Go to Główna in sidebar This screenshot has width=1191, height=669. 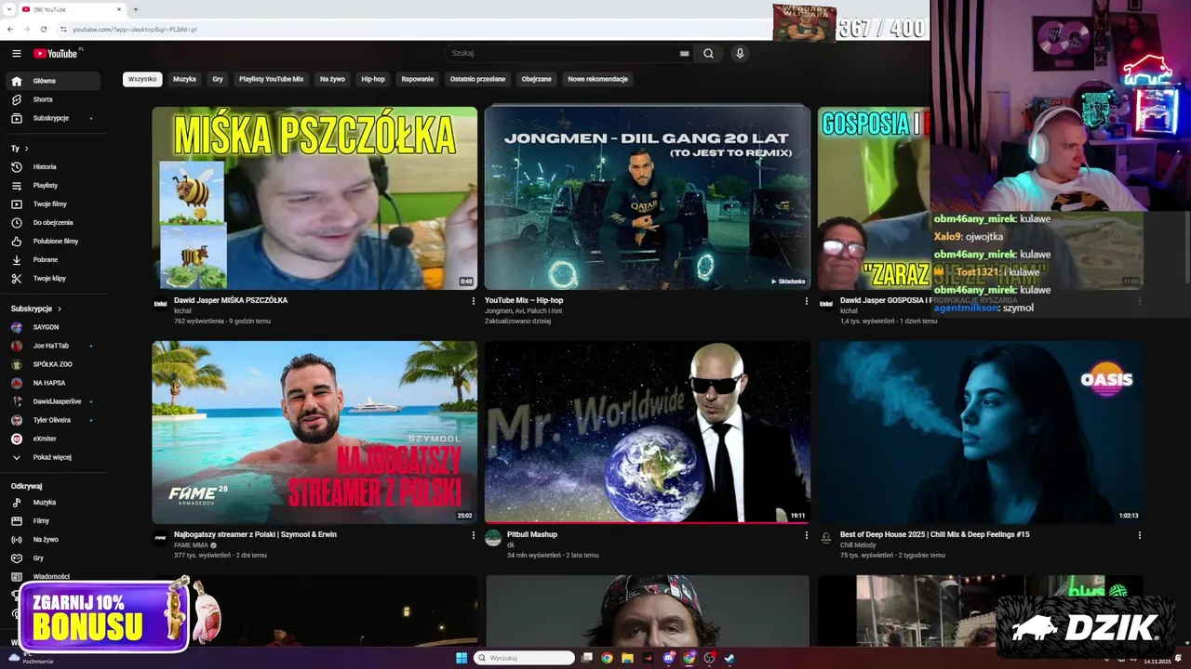[52, 81]
